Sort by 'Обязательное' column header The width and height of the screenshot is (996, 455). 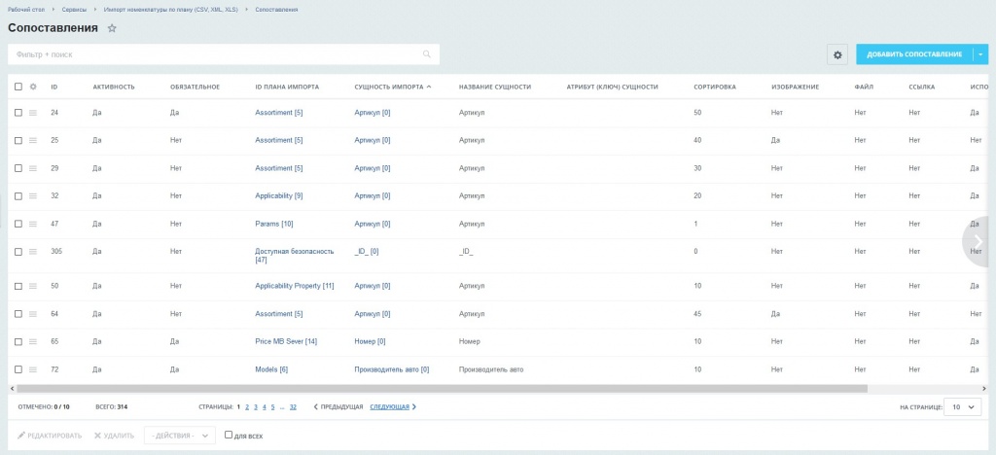[195, 87]
